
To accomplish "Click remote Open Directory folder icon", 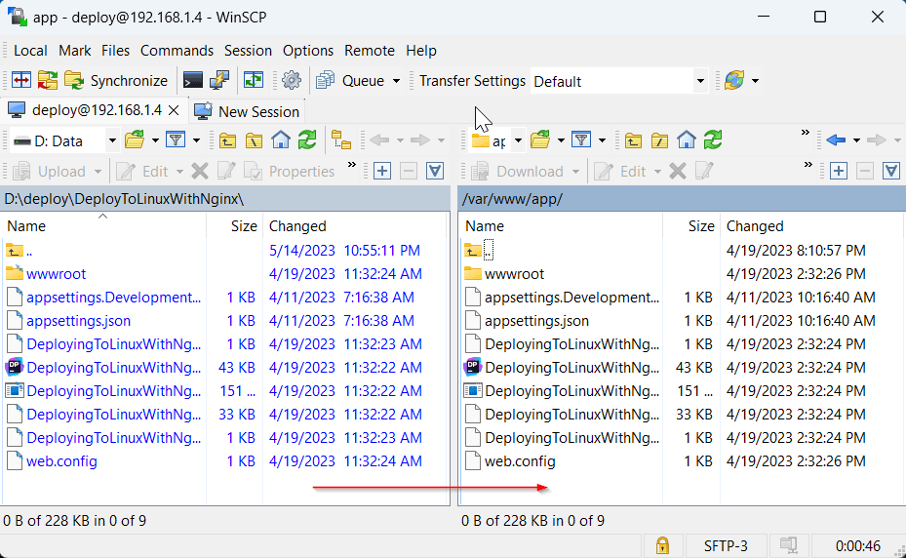I will point(540,140).
